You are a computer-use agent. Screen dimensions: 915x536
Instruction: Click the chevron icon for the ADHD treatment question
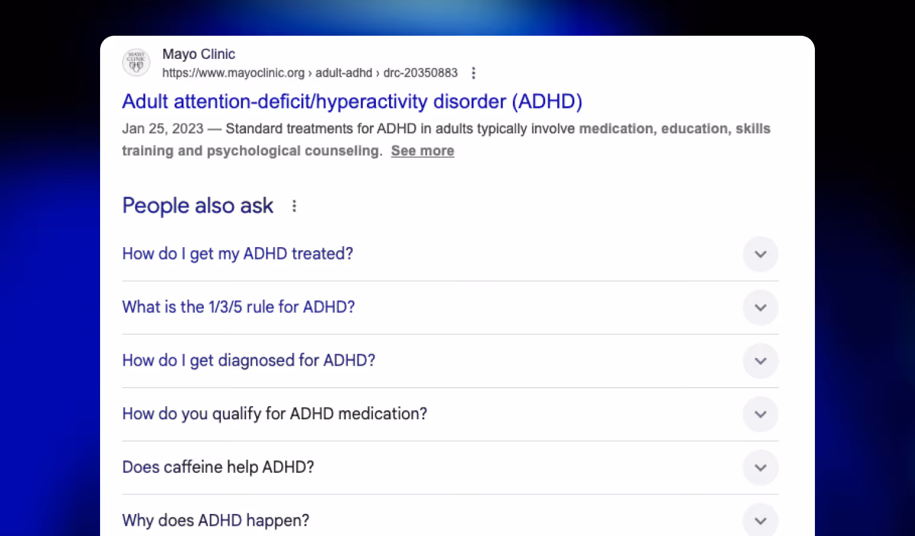[x=761, y=254]
